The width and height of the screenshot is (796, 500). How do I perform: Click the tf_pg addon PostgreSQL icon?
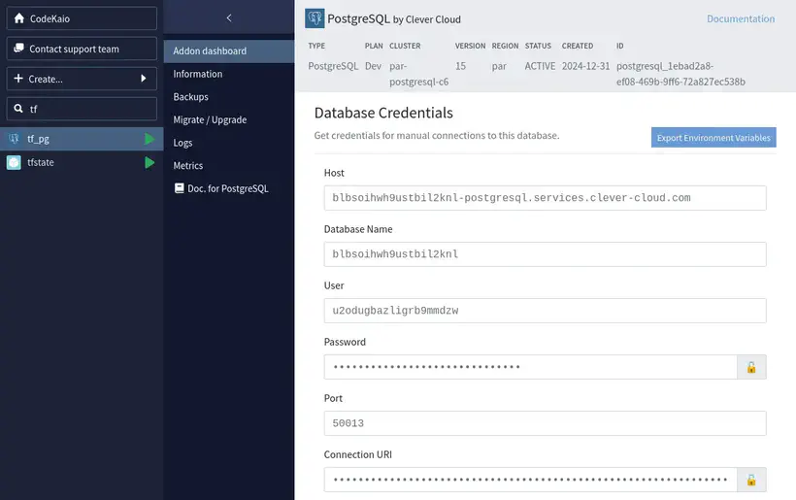pos(14,139)
